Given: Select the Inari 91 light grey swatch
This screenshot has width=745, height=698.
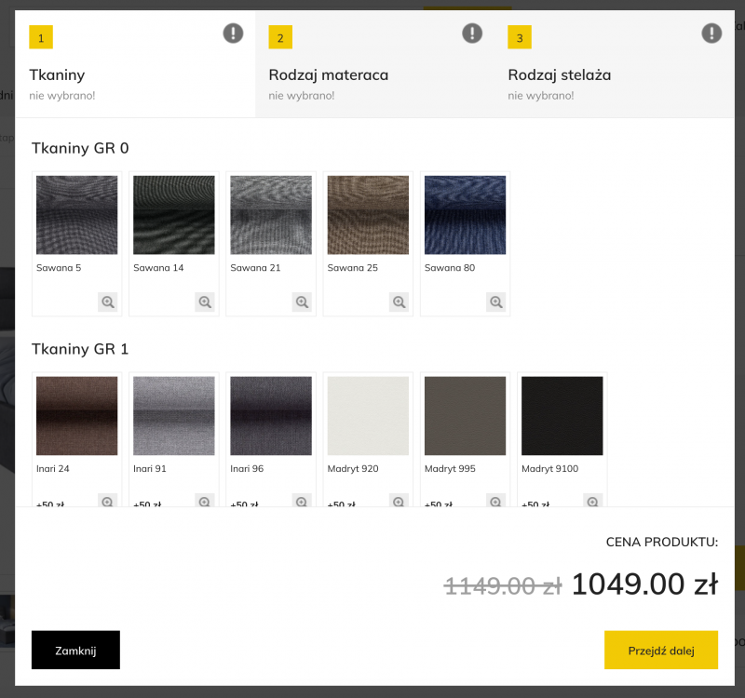Looking at the screenshot, I should tap(174, 416).
